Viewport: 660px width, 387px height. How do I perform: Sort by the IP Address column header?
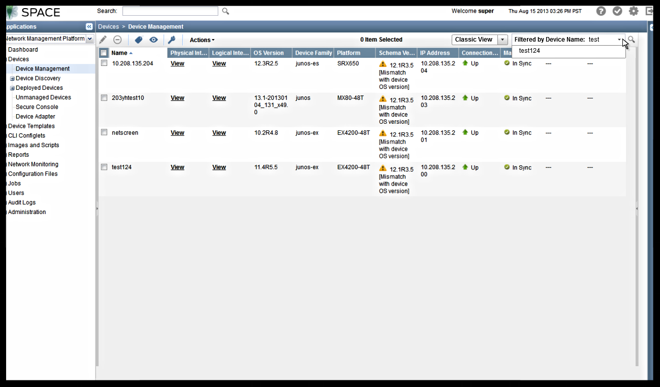[x=437, y=53]
